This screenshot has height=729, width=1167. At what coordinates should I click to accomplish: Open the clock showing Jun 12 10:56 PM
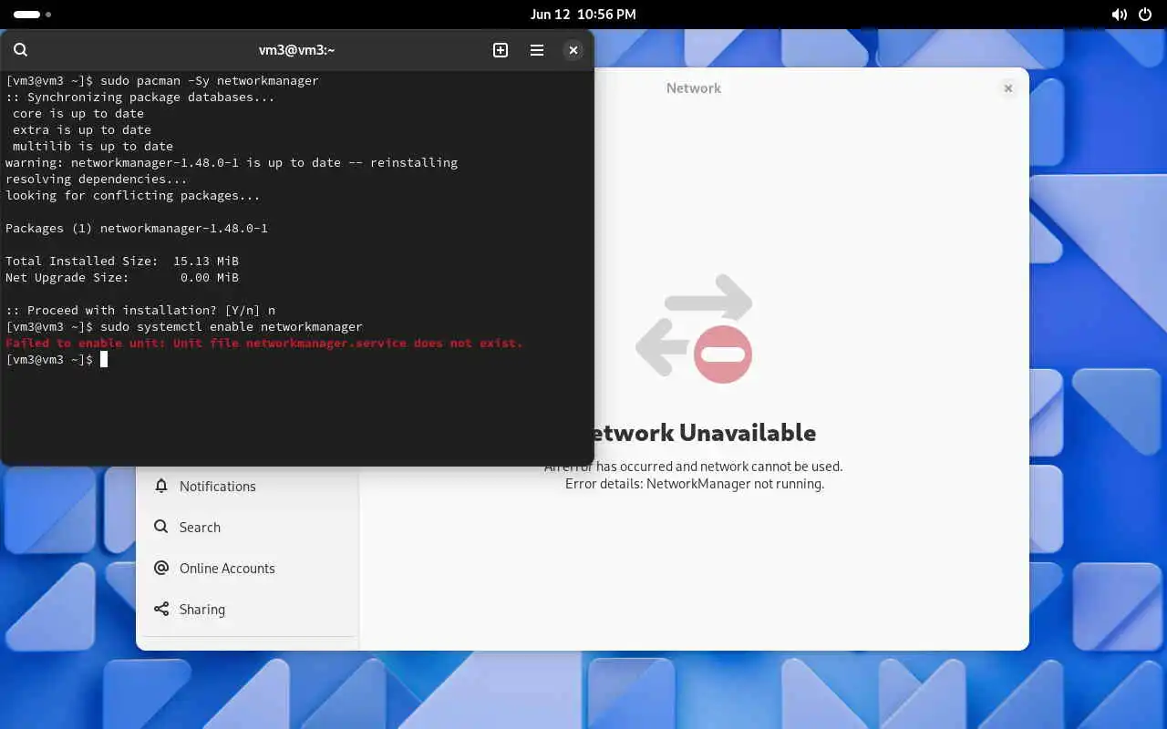pos(583,15)
